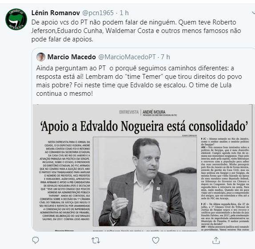This screenshot has height=249, width=255.
Task: Open the quoted tweet's 7 h timestamp
Action: [x=165, y=57]
